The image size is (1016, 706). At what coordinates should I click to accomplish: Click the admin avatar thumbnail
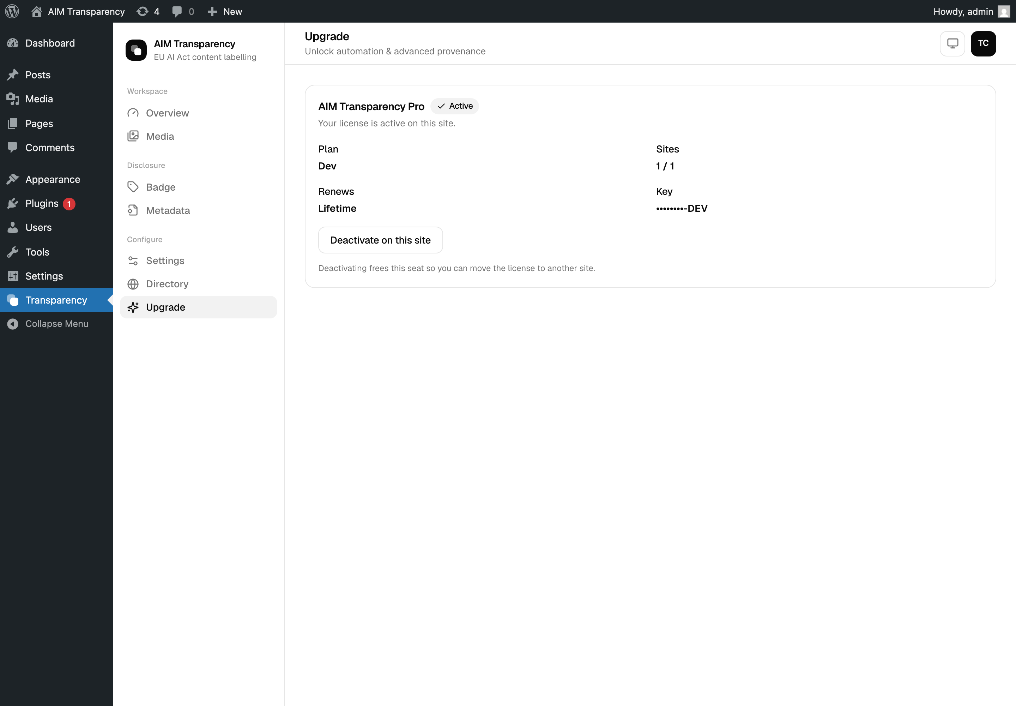pos(1004,12)
